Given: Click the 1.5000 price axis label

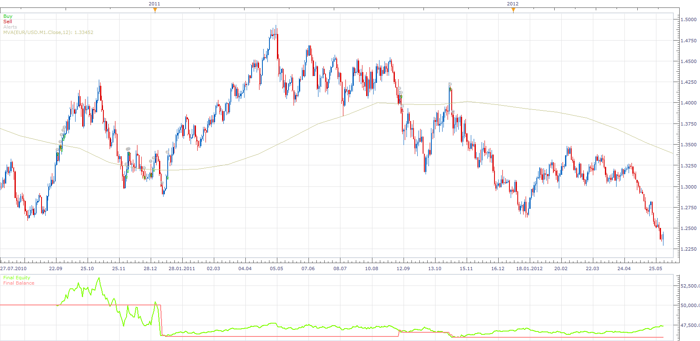Looking at the screenshot, I should click(688, 19).
